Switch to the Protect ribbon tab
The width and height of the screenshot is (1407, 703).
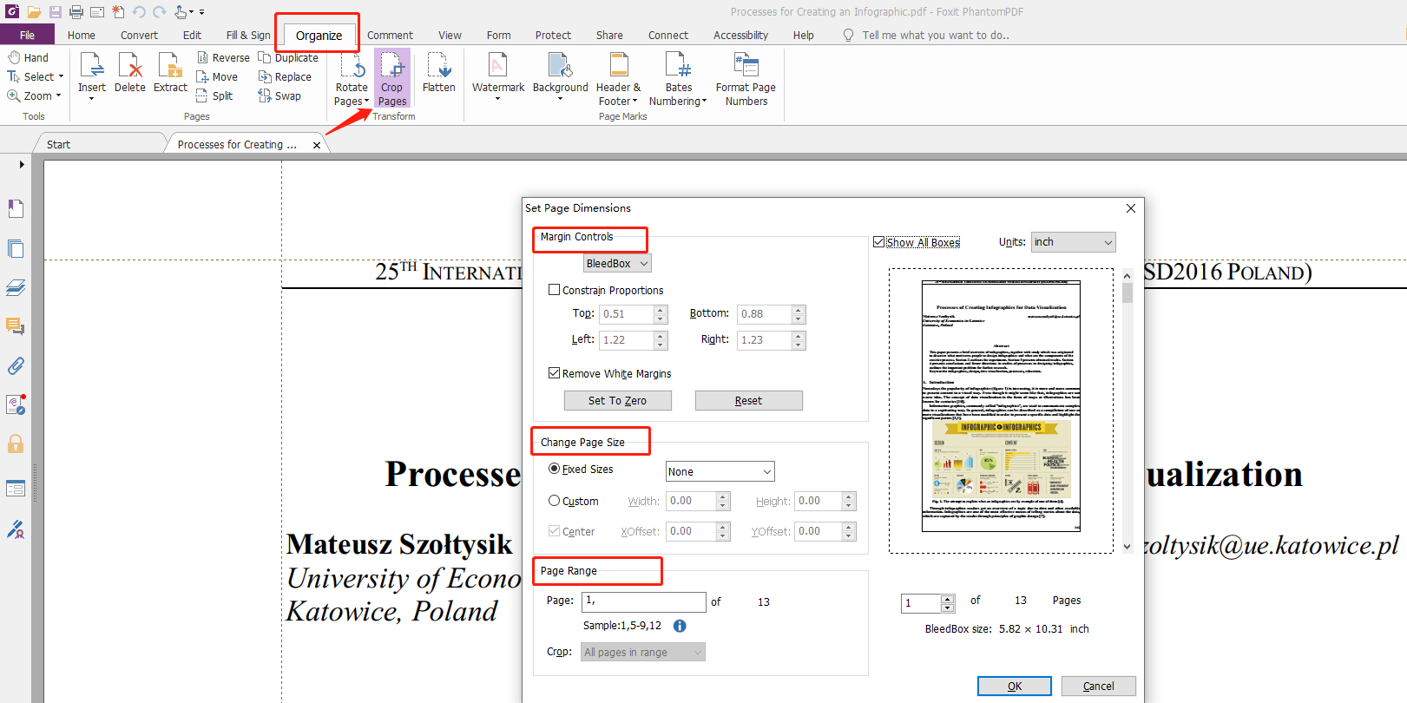pos(553,36)
